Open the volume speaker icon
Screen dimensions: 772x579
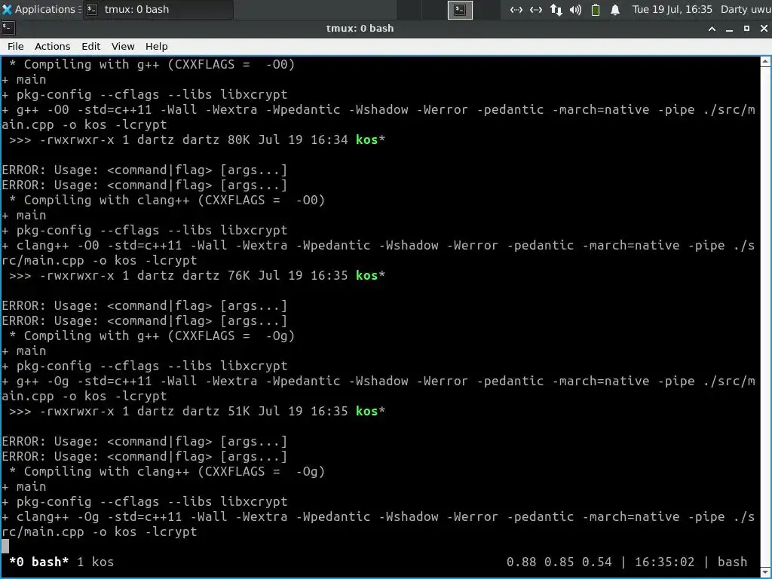(x=575, y=10)
